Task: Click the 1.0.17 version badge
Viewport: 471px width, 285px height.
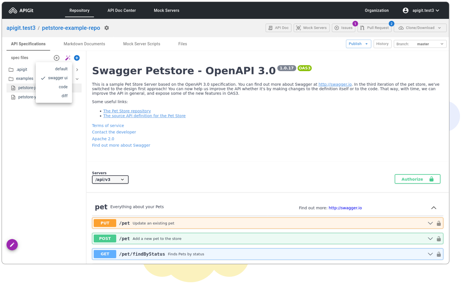Action: click(x=287, y=68)
